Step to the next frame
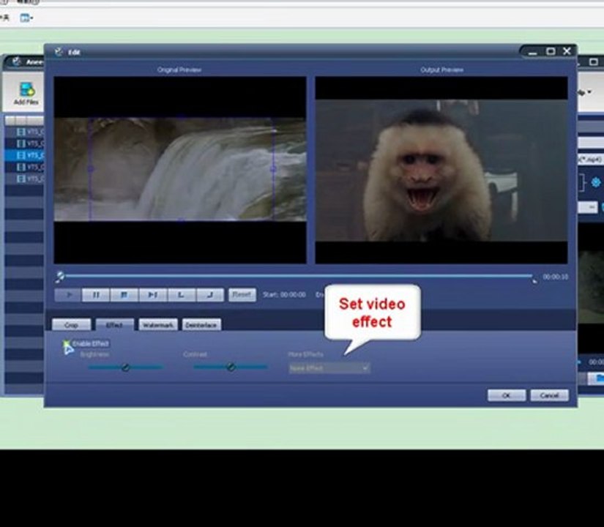604x527 pixels. 152,295
